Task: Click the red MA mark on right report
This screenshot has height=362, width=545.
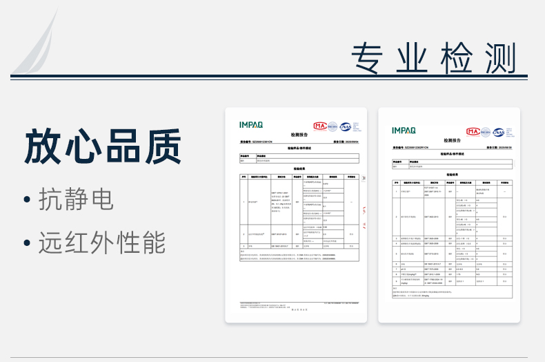Action: click(x=473, y=131)
